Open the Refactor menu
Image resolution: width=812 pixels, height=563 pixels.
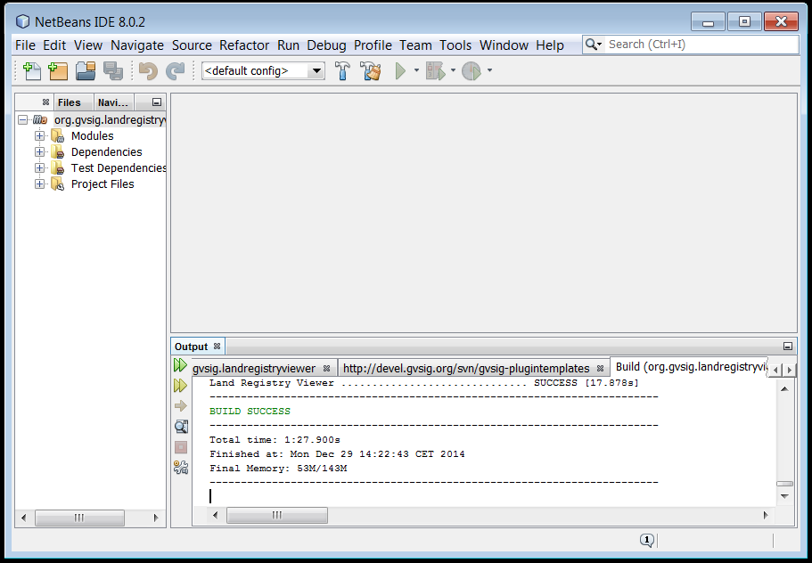(x=244, y=45)
